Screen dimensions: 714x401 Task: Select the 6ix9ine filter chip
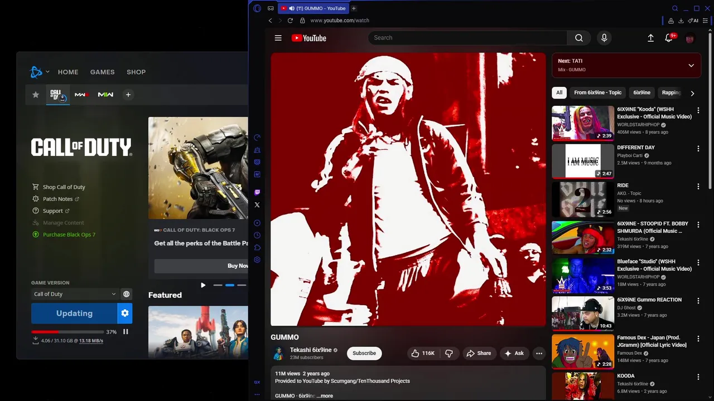click(x=641, y=92)
